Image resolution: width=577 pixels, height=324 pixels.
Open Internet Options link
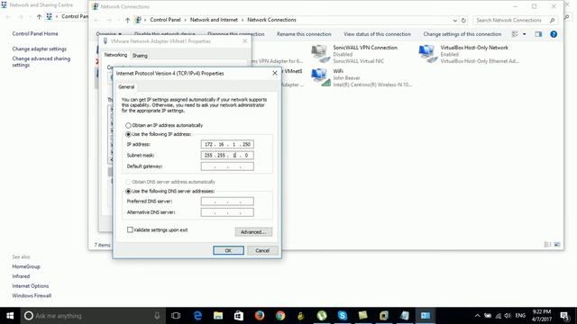[x=30, y=286]
